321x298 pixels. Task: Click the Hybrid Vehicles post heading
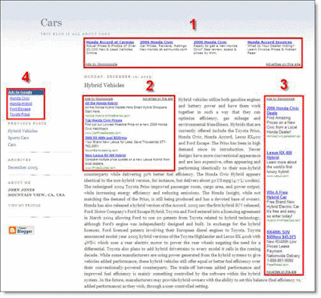tap(104, 86)
